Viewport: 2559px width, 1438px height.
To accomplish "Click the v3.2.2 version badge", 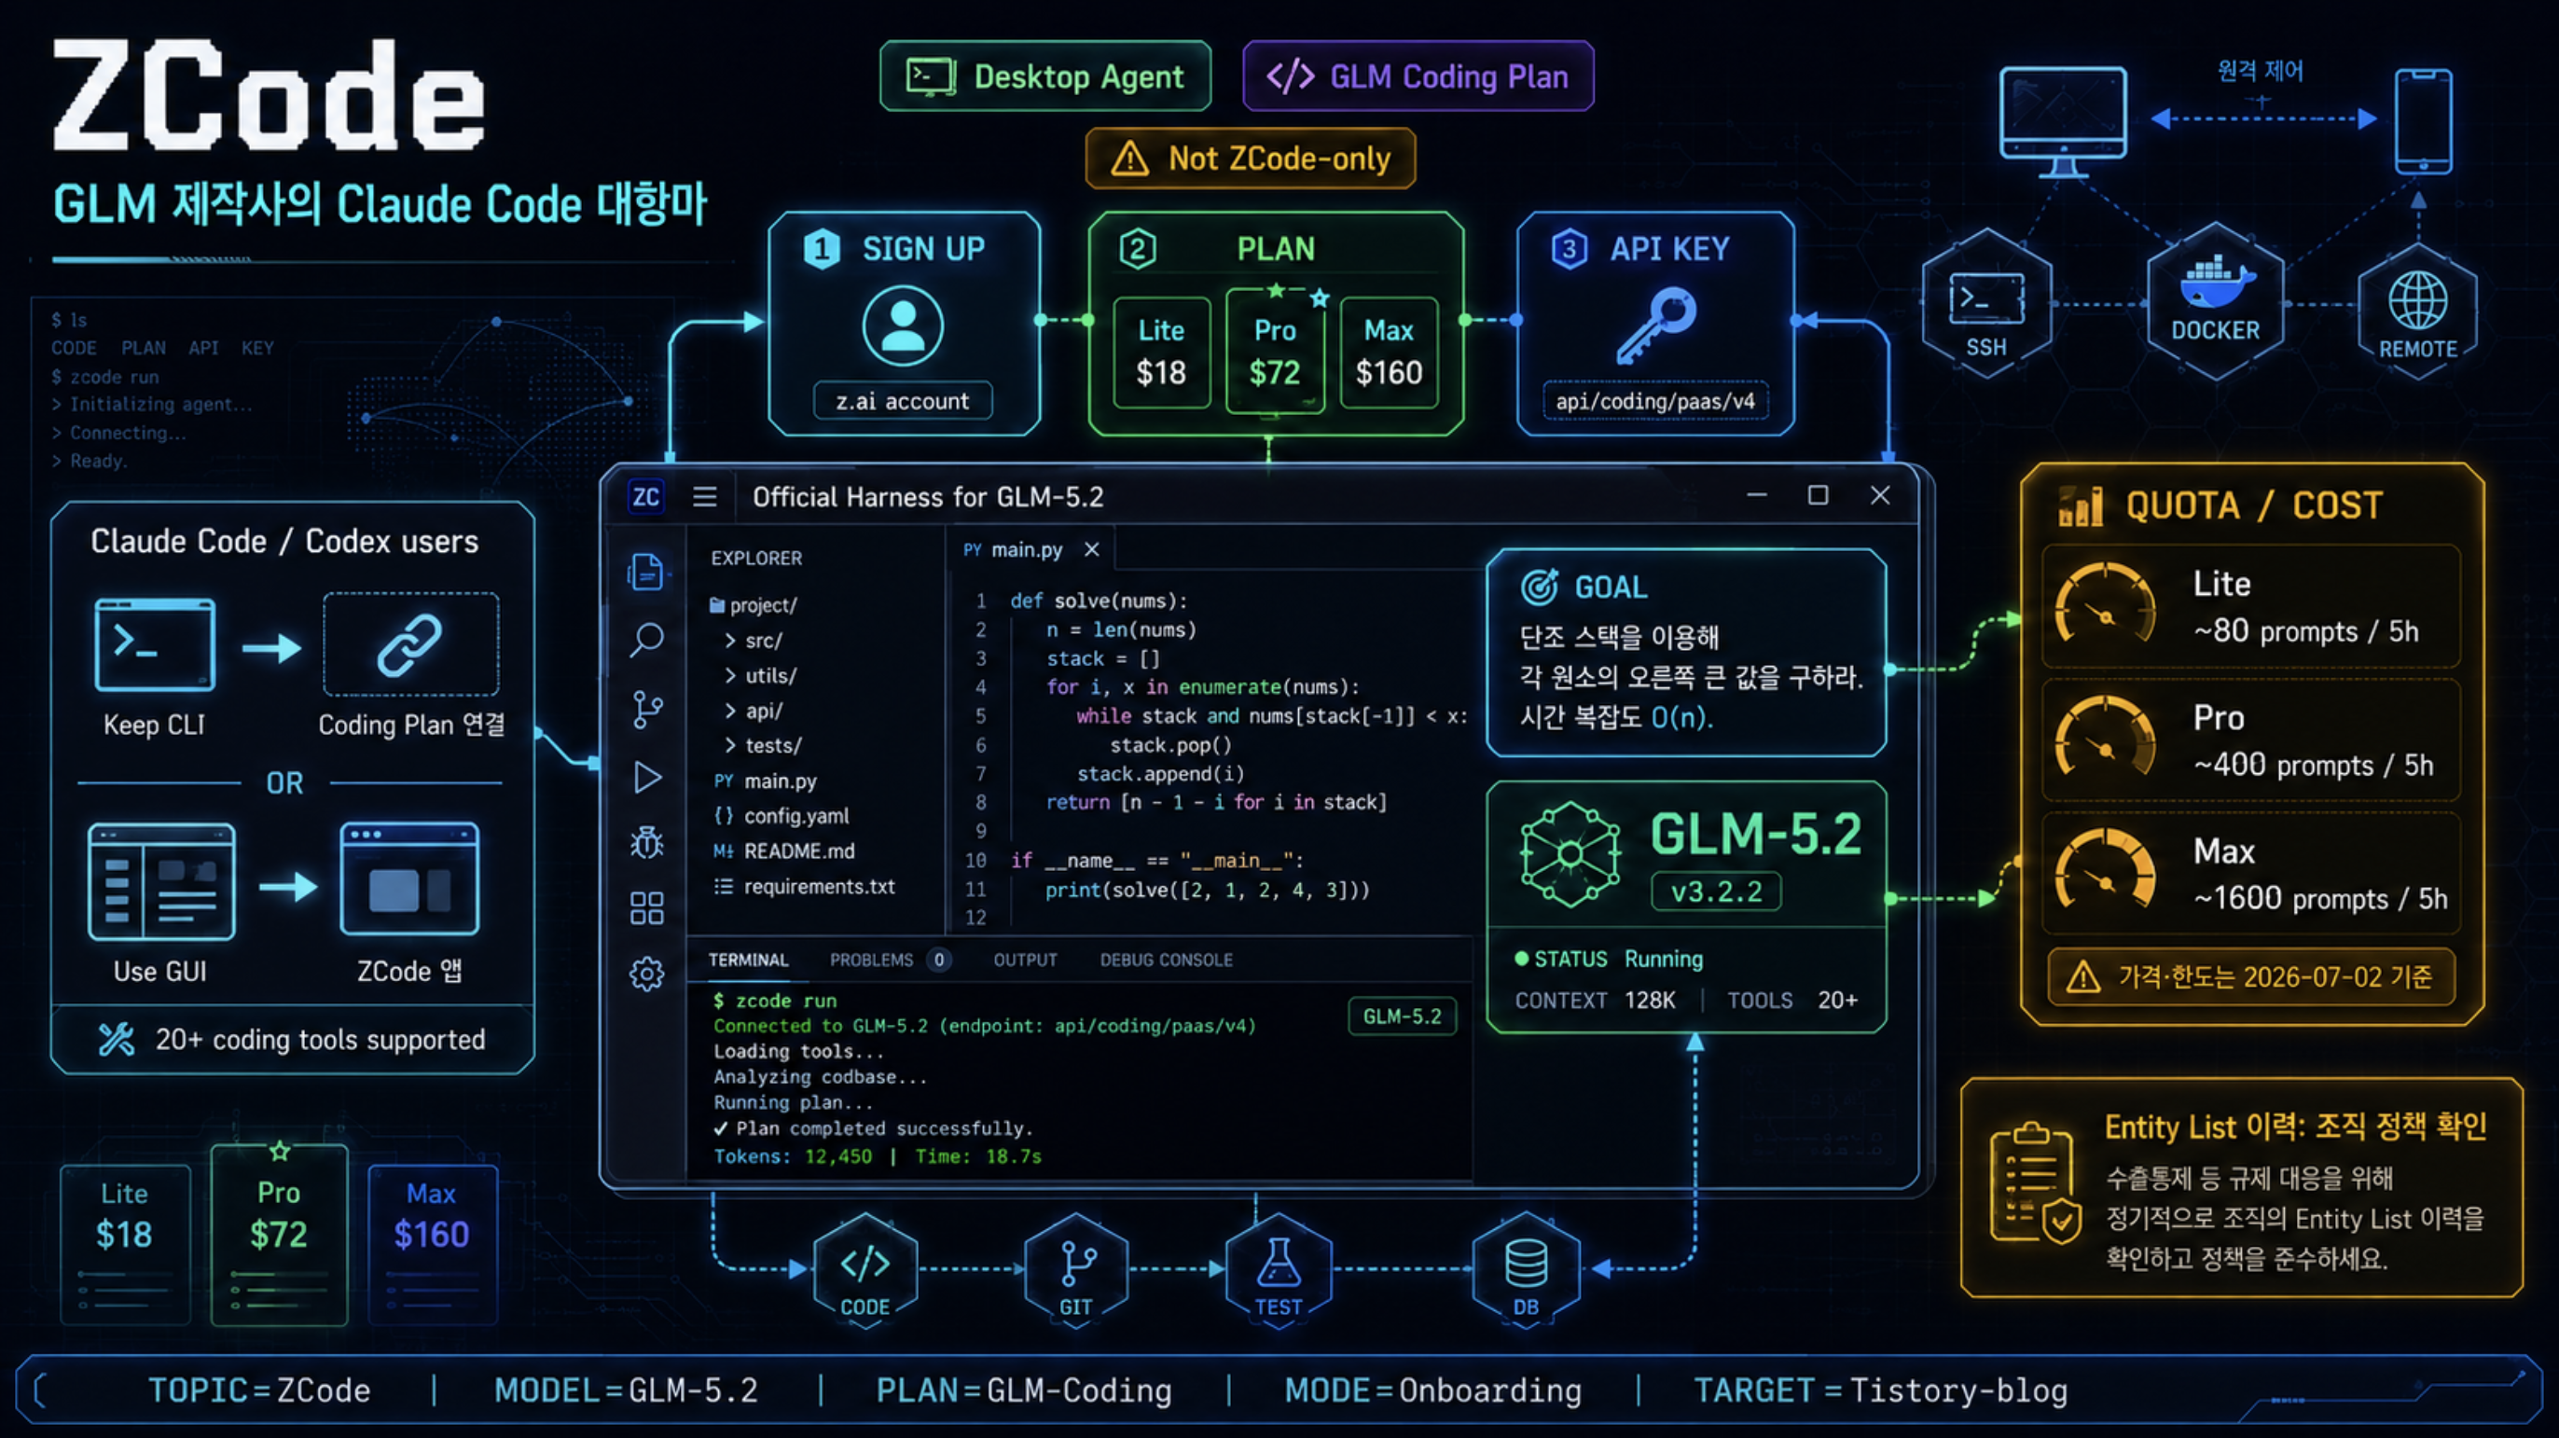I will tap(1716, 891).
